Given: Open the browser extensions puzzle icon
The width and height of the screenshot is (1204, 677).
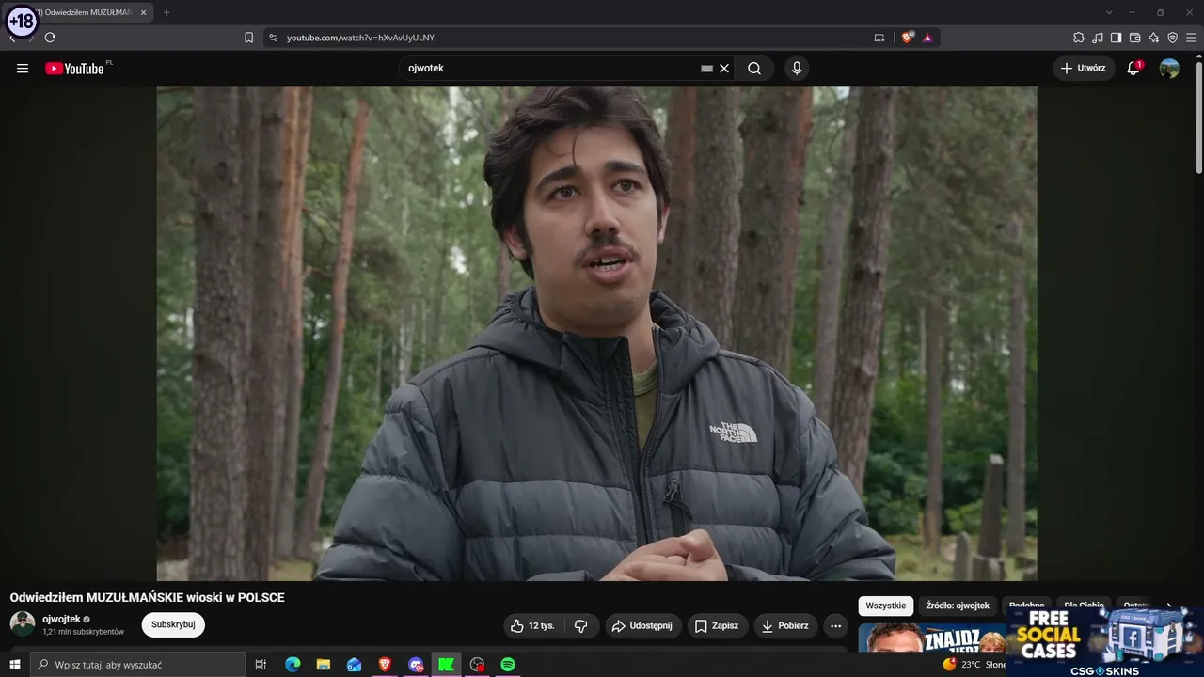Looking at the screenshot, I should point(1079,38).
